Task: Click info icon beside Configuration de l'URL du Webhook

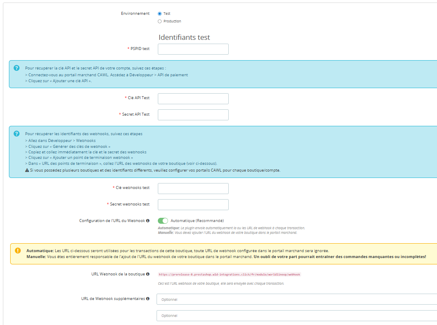Action: click(x=148, y=221)
